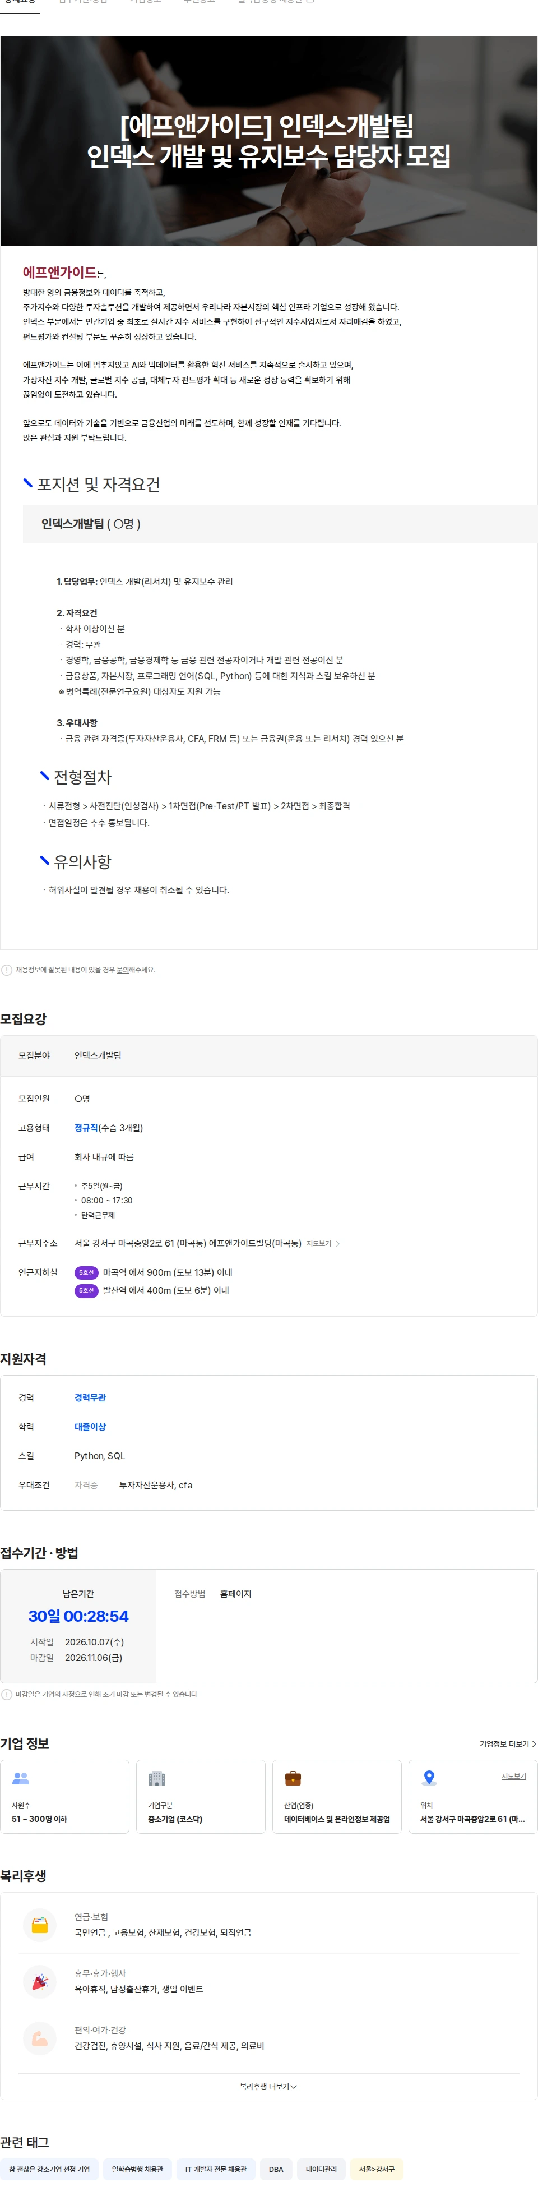Click the 국민연금, 고용보험 benefits text
538x2205 pixels.
point(163,1933)
